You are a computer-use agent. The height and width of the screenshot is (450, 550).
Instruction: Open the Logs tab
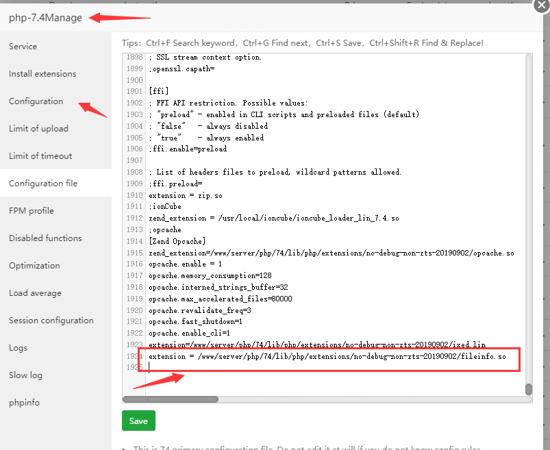(x=18, y=347)
